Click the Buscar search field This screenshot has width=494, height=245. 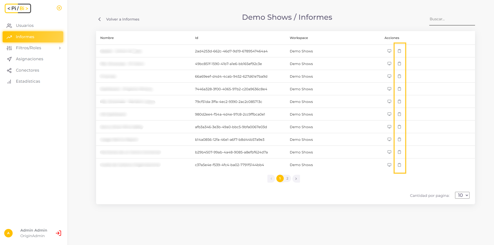452,19
